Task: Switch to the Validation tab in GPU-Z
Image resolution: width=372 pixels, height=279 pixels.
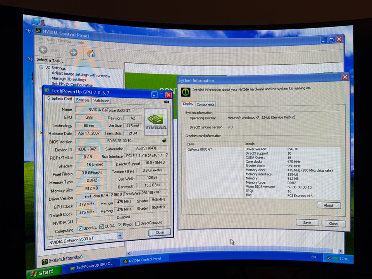Action: [x=101, y=101]
